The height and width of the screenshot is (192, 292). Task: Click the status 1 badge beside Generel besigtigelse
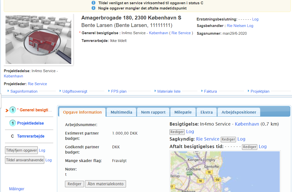(x=12, y=110)
